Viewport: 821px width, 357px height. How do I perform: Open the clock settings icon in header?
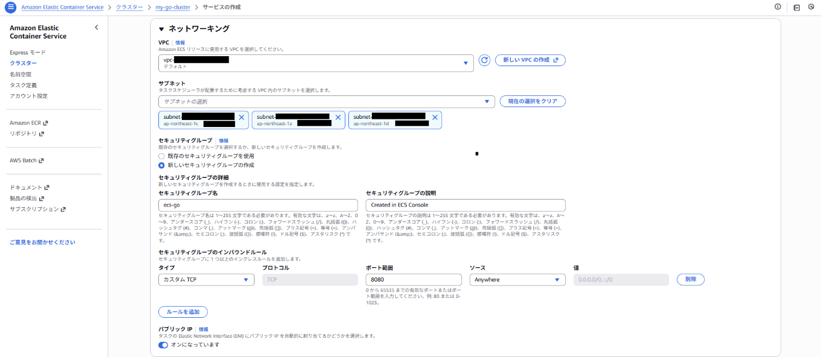pos(811,7)
